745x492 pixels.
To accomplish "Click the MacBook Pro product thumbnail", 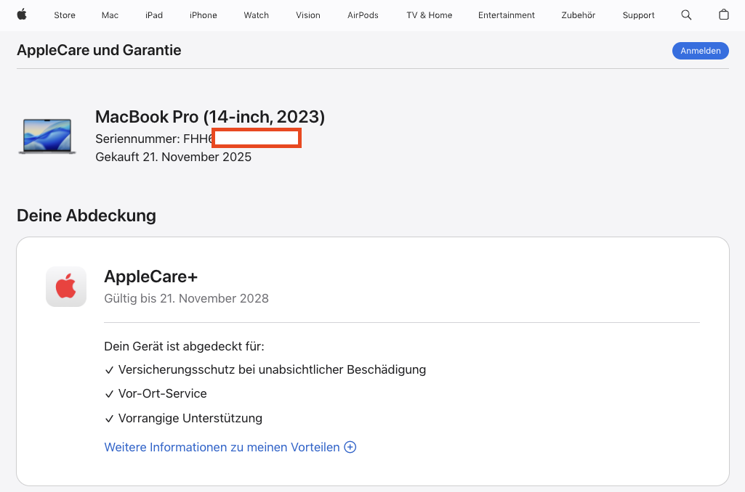I will pyautogui.click(x=47, y=136).
